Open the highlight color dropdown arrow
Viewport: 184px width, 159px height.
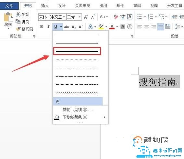tap(106, 27)
